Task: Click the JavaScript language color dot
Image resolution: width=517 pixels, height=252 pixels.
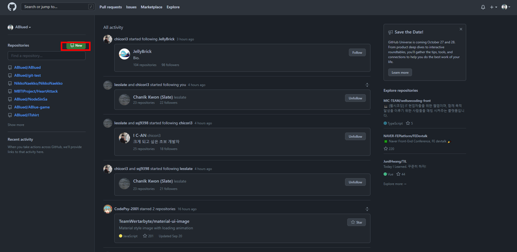Action: pyautogui.click(x=120, y=236)
